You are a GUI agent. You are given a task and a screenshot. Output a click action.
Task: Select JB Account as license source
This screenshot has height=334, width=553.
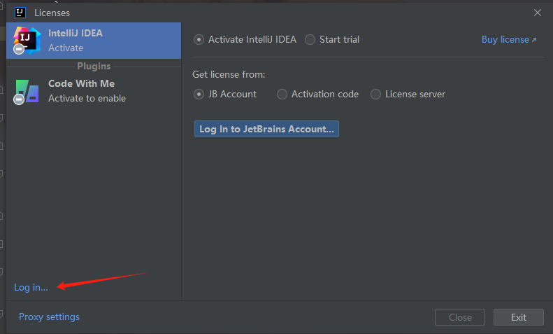click(199, 94)
